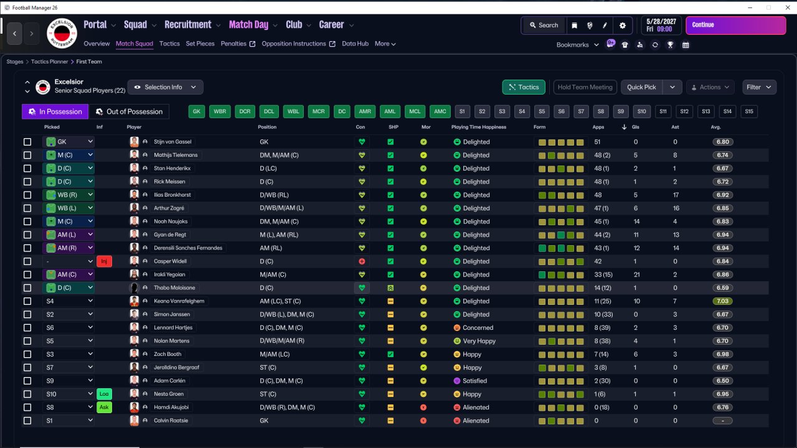797x448 pixels.
Task: Check the box for Casper Widell
Action: [27, 261]
